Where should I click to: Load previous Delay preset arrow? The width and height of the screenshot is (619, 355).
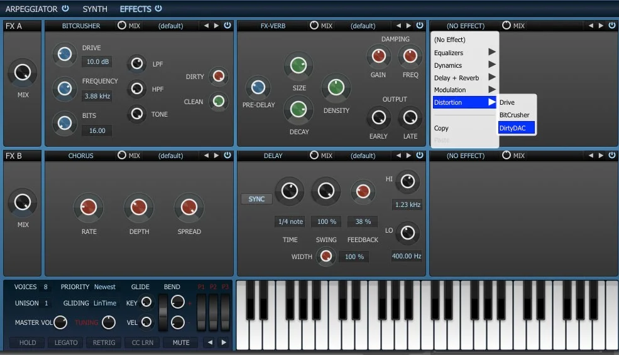pos(398,156)
